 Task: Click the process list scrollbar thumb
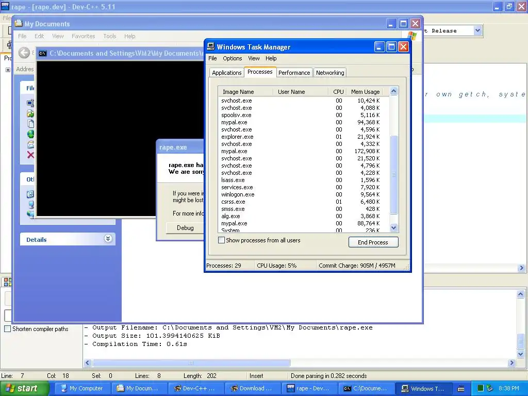click(393, 175)
